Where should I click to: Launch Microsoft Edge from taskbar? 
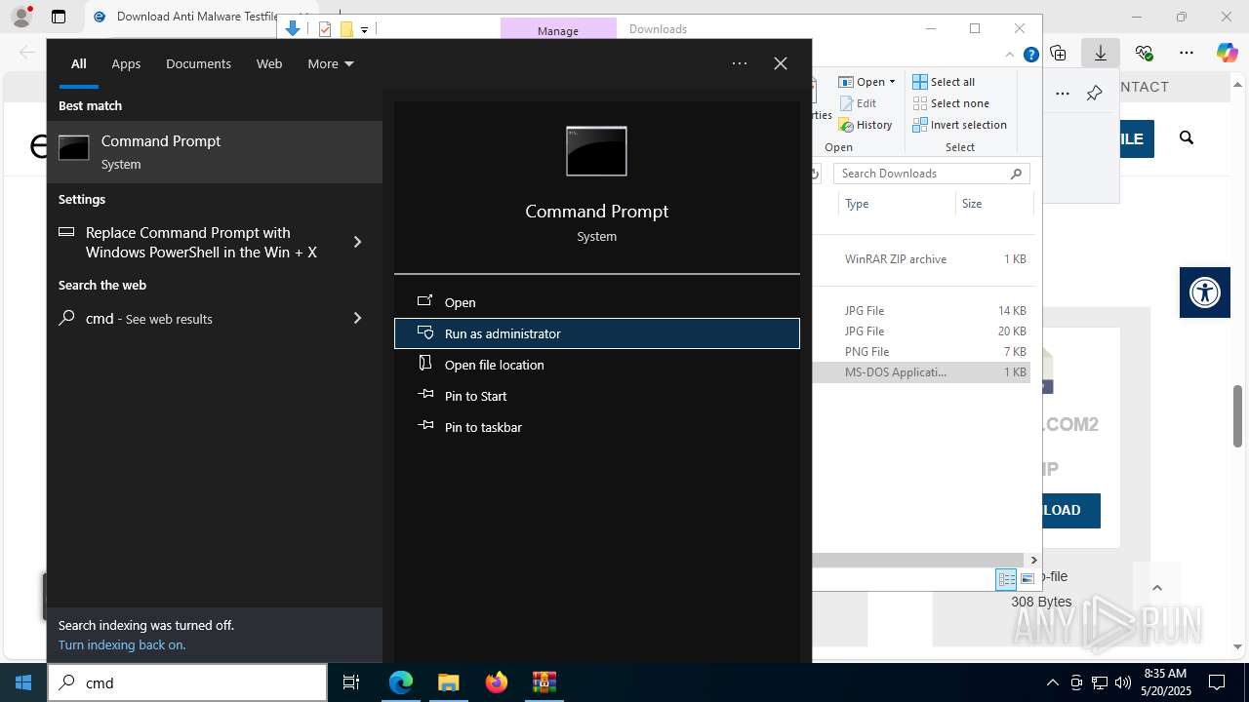(x=401, y=682)
